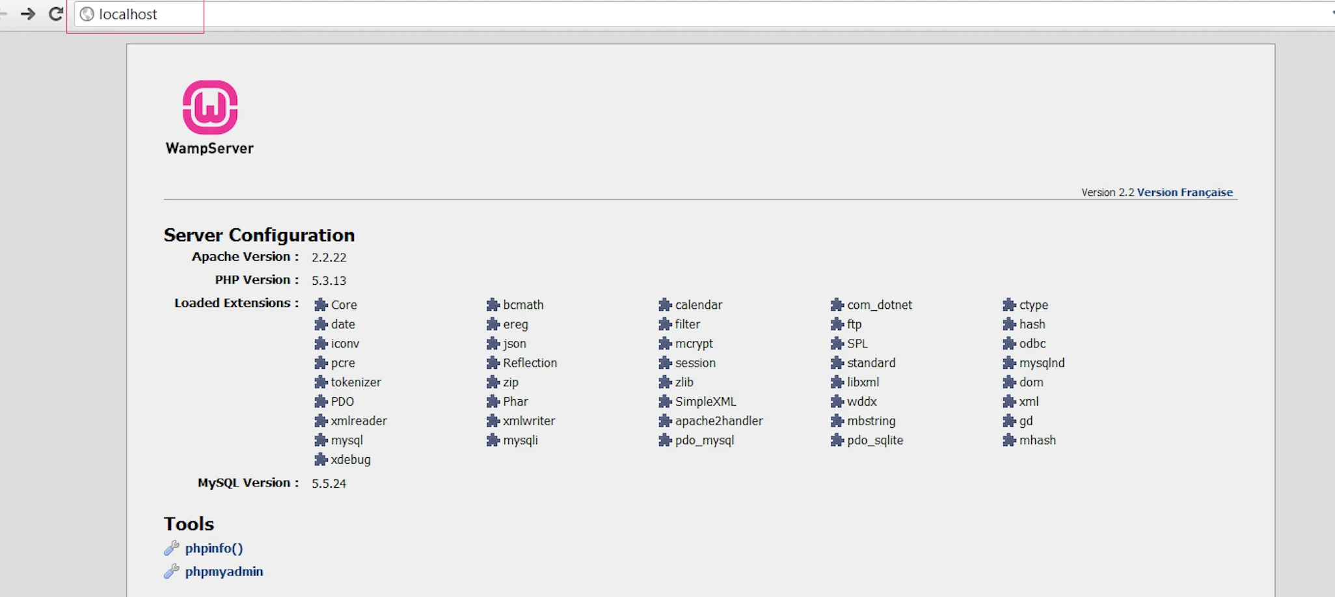Viewport: 1335px width, 597px height.
Task: Click the puzzle icon next to mcrypt
Action: (x=665, y=343)
